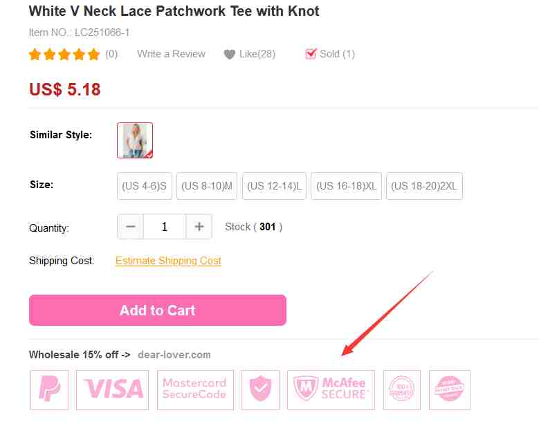Click the pink shield checkmark badge

tap(260, 389)
